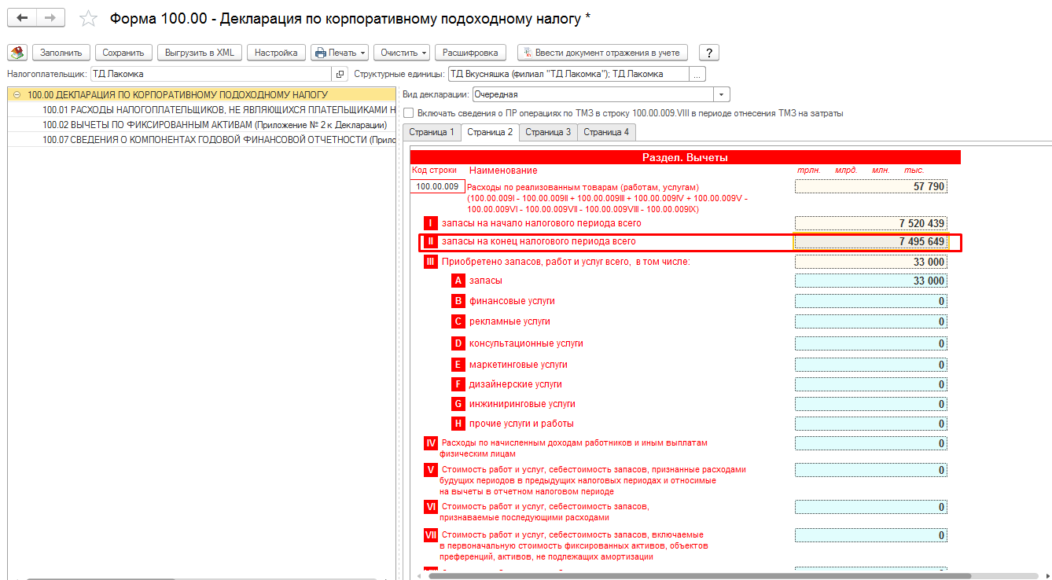Image resolution: width=1052 pixels, height=580 pixels.
Task: Click the прочие услуги и работы value field
Action: (x=870, y=424)
